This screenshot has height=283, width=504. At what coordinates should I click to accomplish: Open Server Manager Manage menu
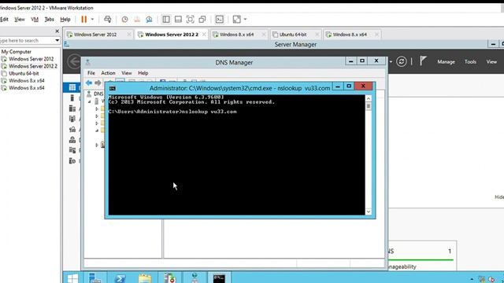point(446,61)
